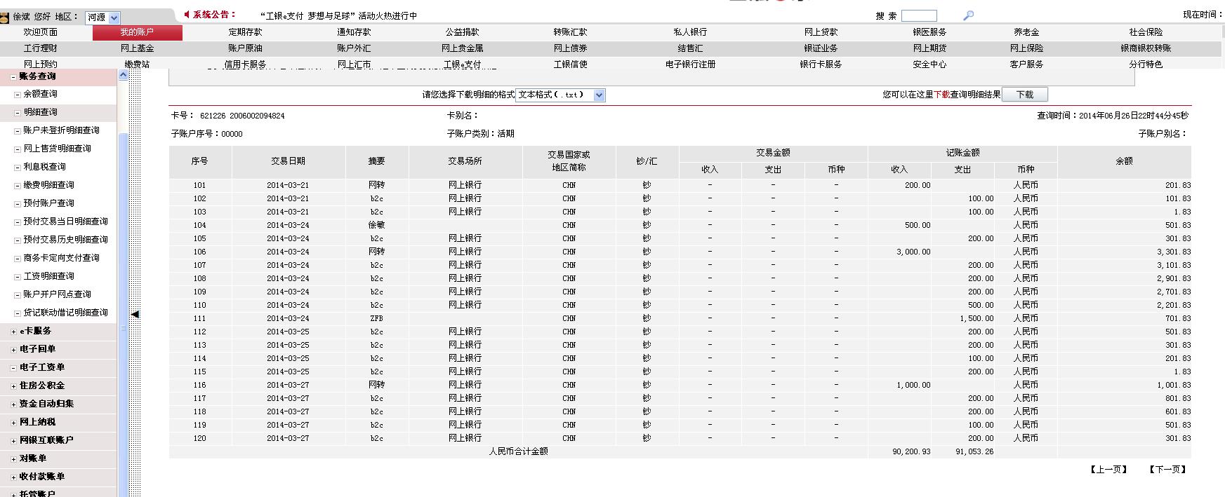Go to next page 【下一页】

(1167, 470)
